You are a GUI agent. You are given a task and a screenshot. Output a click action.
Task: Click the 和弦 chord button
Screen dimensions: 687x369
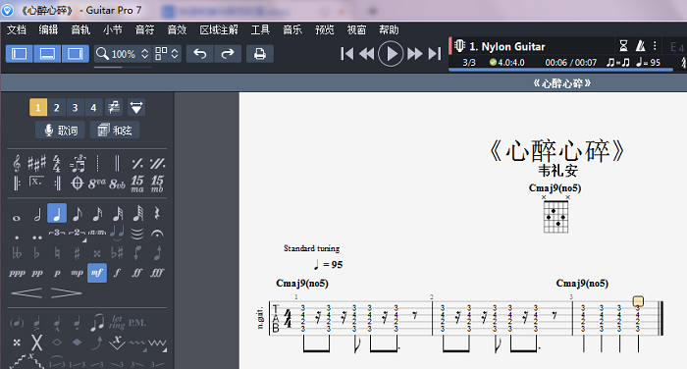pyautogui.click(x=115, y=131)
